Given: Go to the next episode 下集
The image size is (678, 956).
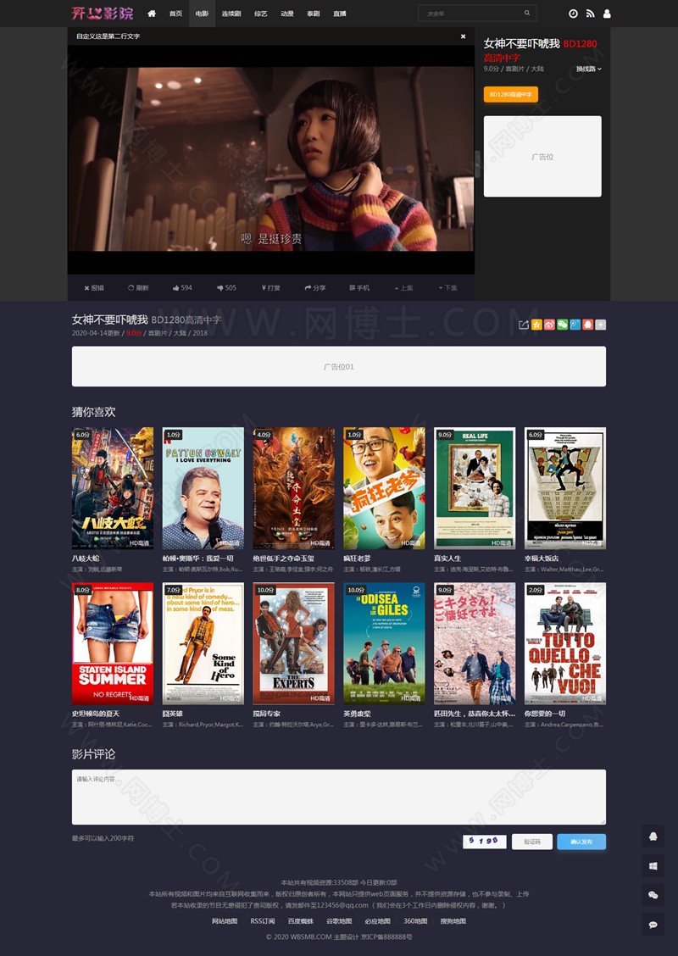Looking at the screenshot, I should tap(447, 288).
